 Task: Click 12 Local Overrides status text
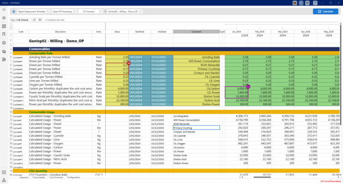pyautogui.click(x=331, y=181)
